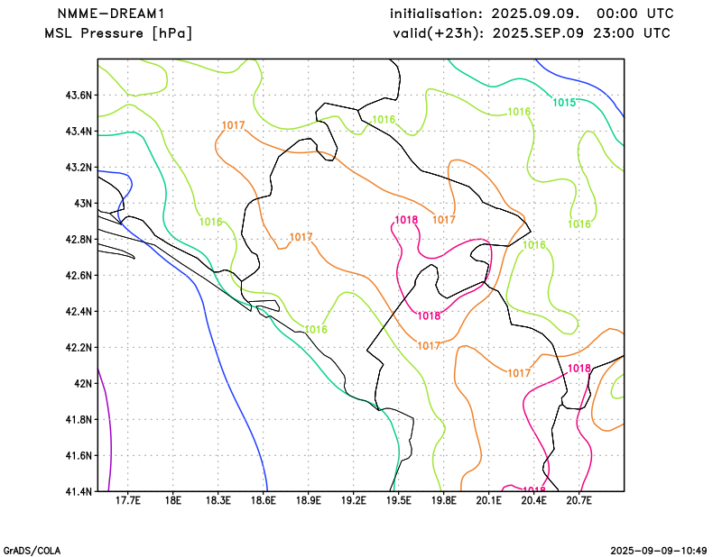Click the 20.7E longitude label
The width and height of the screenshot is (722, 557).
tap(579, 500)
